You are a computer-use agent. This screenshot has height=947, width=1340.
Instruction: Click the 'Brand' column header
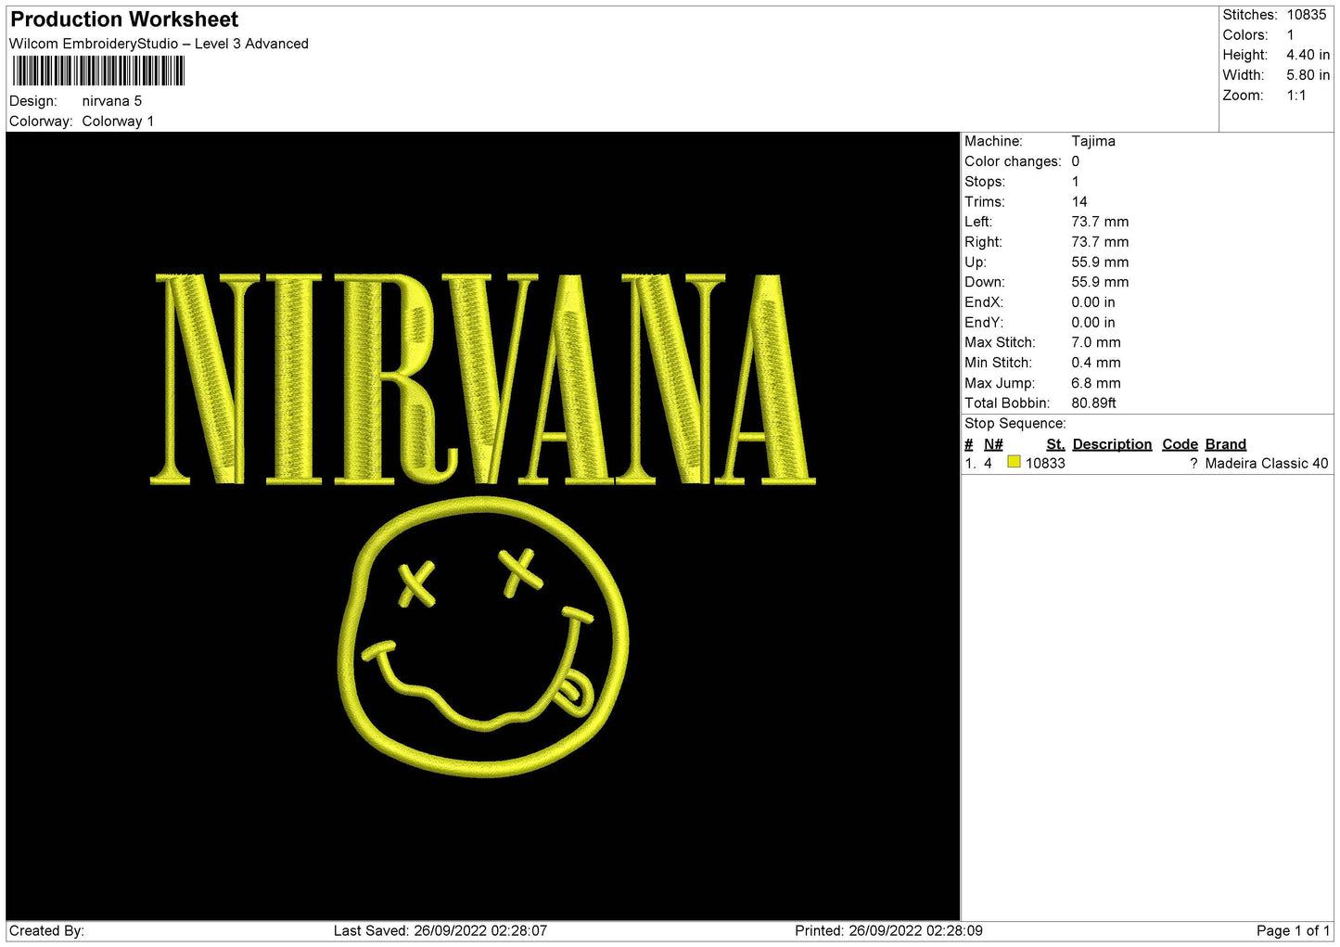pyautogui.click(x=1225, y=444)
